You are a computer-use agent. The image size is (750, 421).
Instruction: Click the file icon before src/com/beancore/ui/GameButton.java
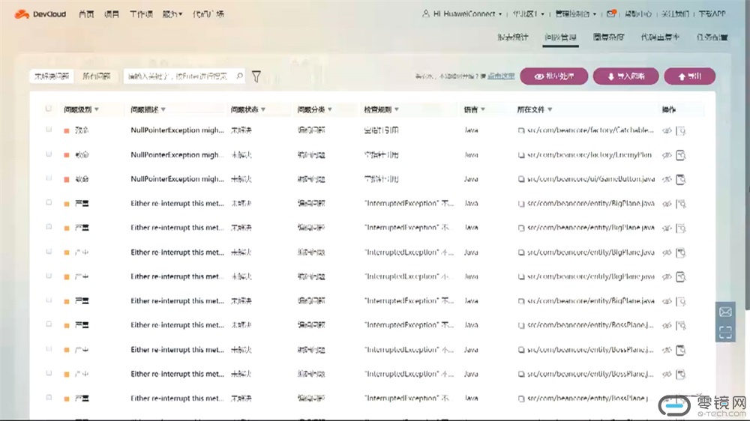click(521, 180)
